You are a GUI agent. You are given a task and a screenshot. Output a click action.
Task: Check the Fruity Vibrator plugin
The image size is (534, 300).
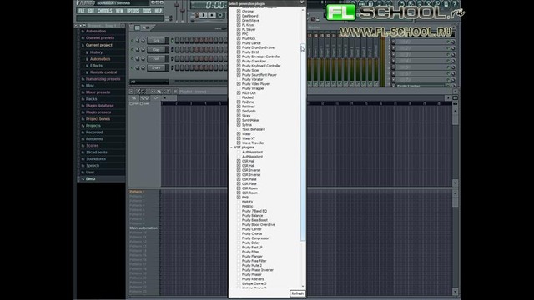point(239,79)
